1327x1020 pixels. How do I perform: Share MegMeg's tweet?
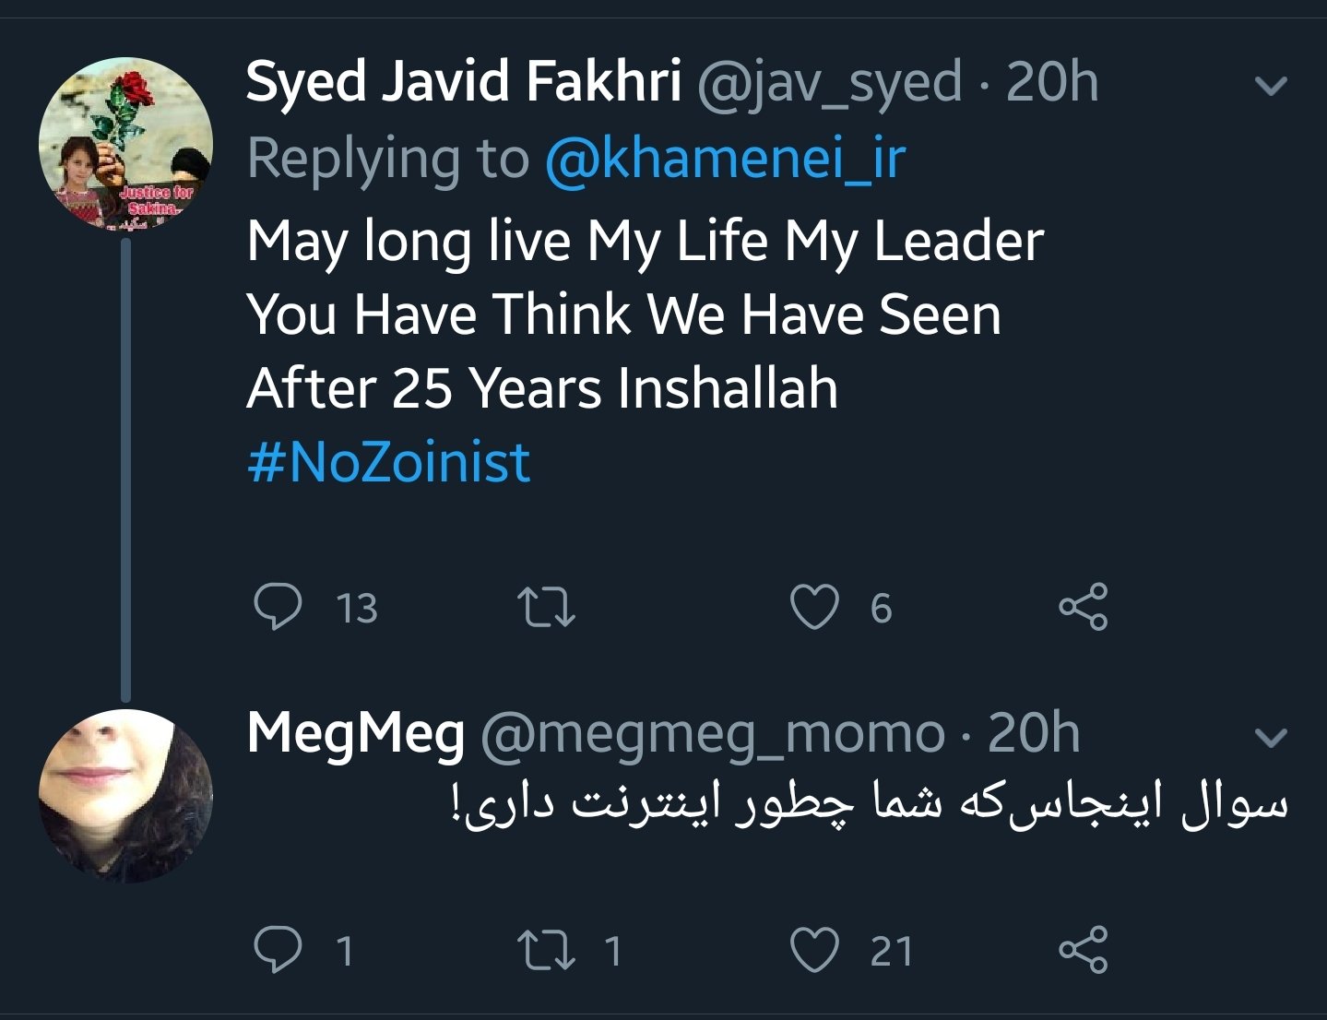pyautogui.click(x=1083, y=951)
